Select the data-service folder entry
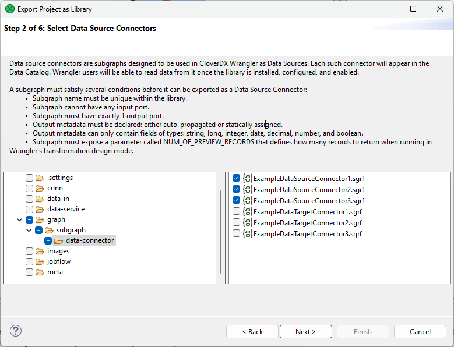The height and width of the screenshot is (347, 454). (x=65, y=209)
